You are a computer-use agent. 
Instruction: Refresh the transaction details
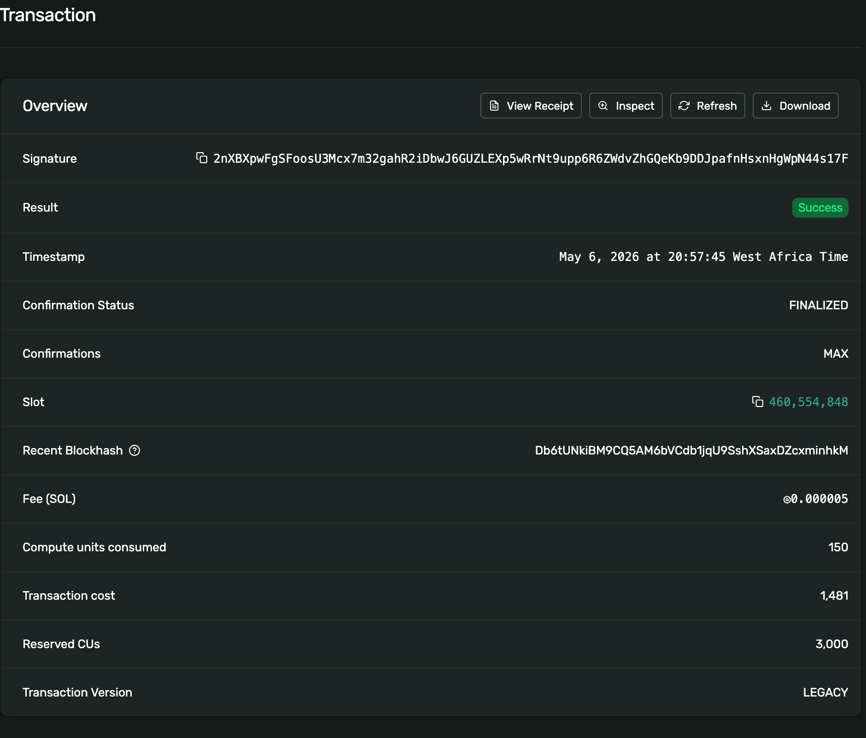[x=707, y=106]
